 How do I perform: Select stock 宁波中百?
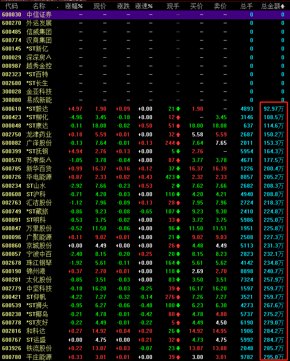(x=39, y=254)
